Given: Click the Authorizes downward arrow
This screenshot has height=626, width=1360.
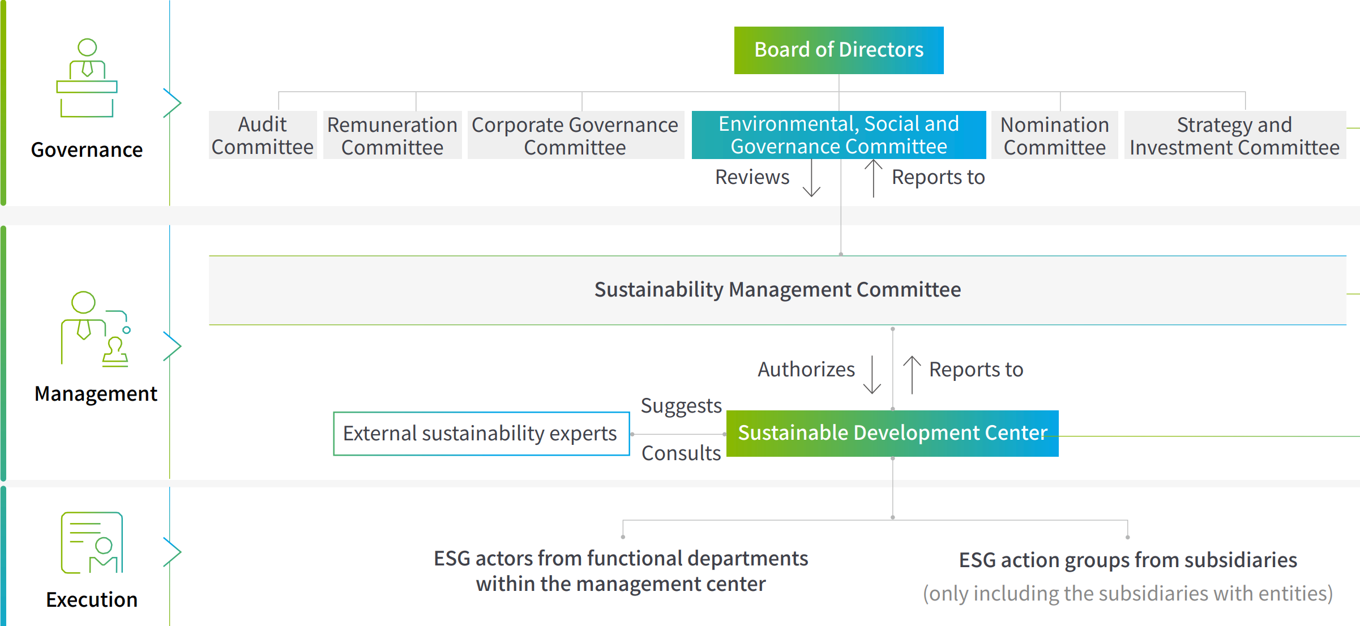Looking at the screenshot, I should (873, 374).
